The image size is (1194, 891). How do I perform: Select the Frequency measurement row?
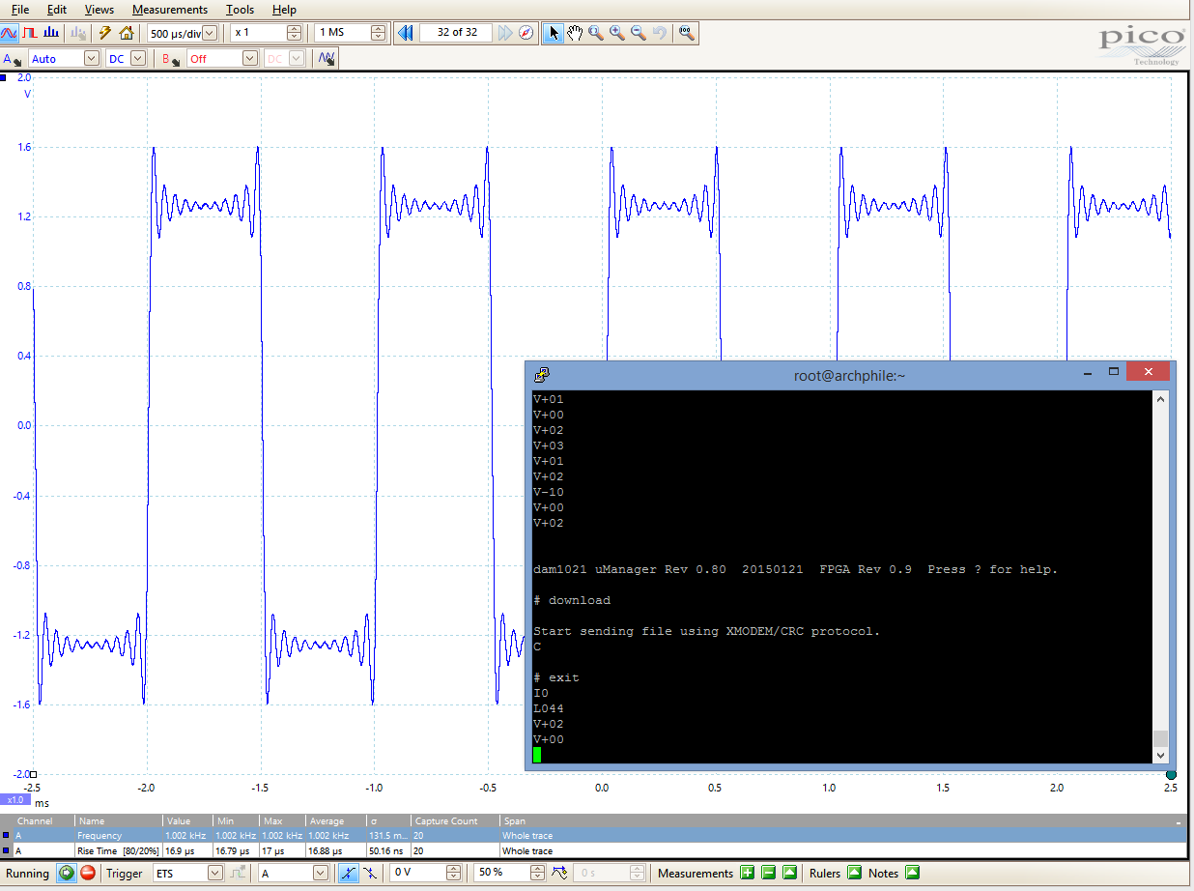(x=597, y=835)
